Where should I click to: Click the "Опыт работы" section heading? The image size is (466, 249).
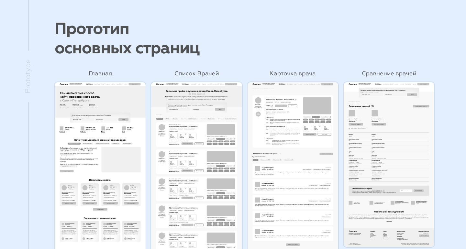point(270,138)
